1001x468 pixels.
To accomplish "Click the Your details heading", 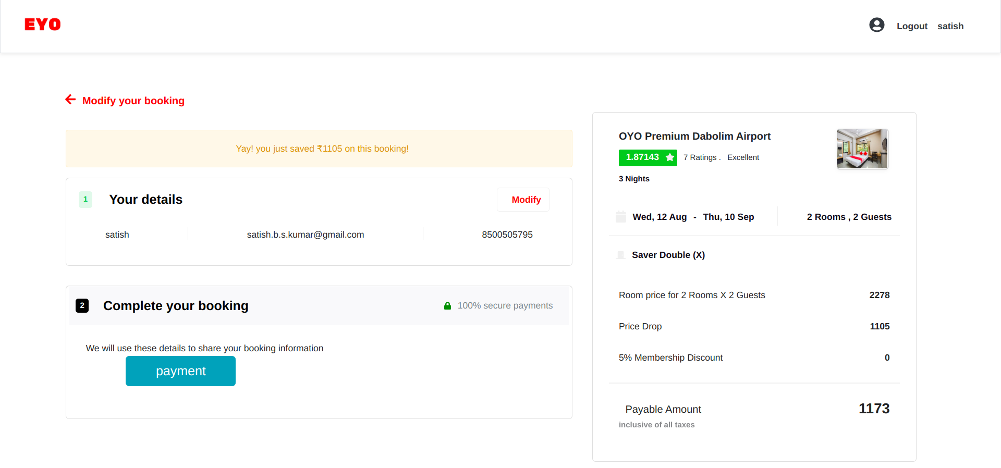I will tap(146, 200).
